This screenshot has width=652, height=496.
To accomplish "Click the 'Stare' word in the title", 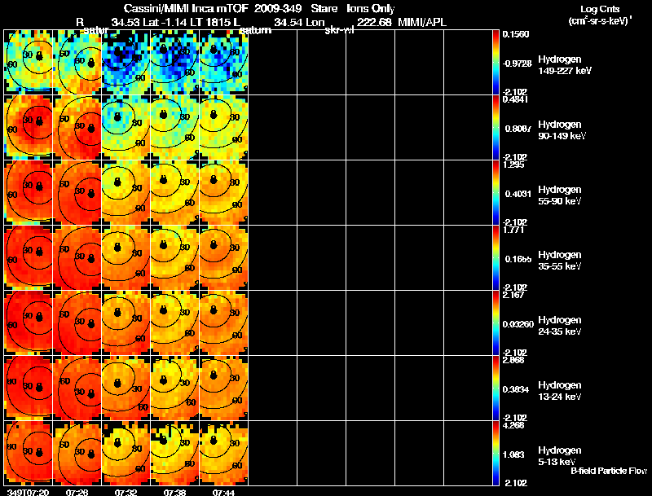I will [x=324, y=9].
